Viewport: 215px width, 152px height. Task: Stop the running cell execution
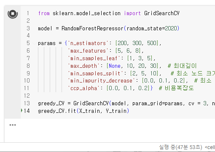13,14
